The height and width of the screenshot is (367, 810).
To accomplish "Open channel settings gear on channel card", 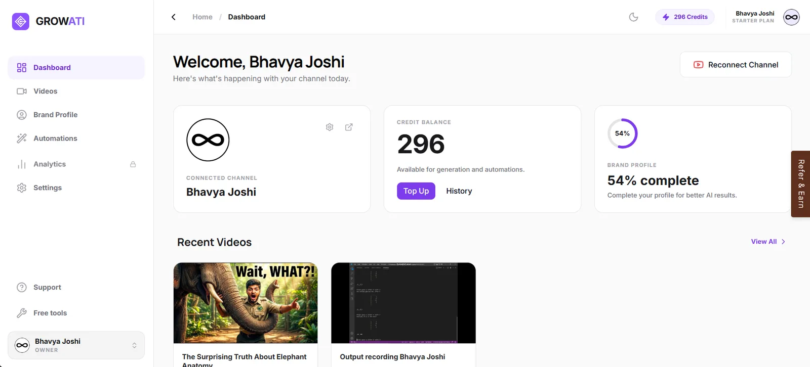I will tap(330, 127).
